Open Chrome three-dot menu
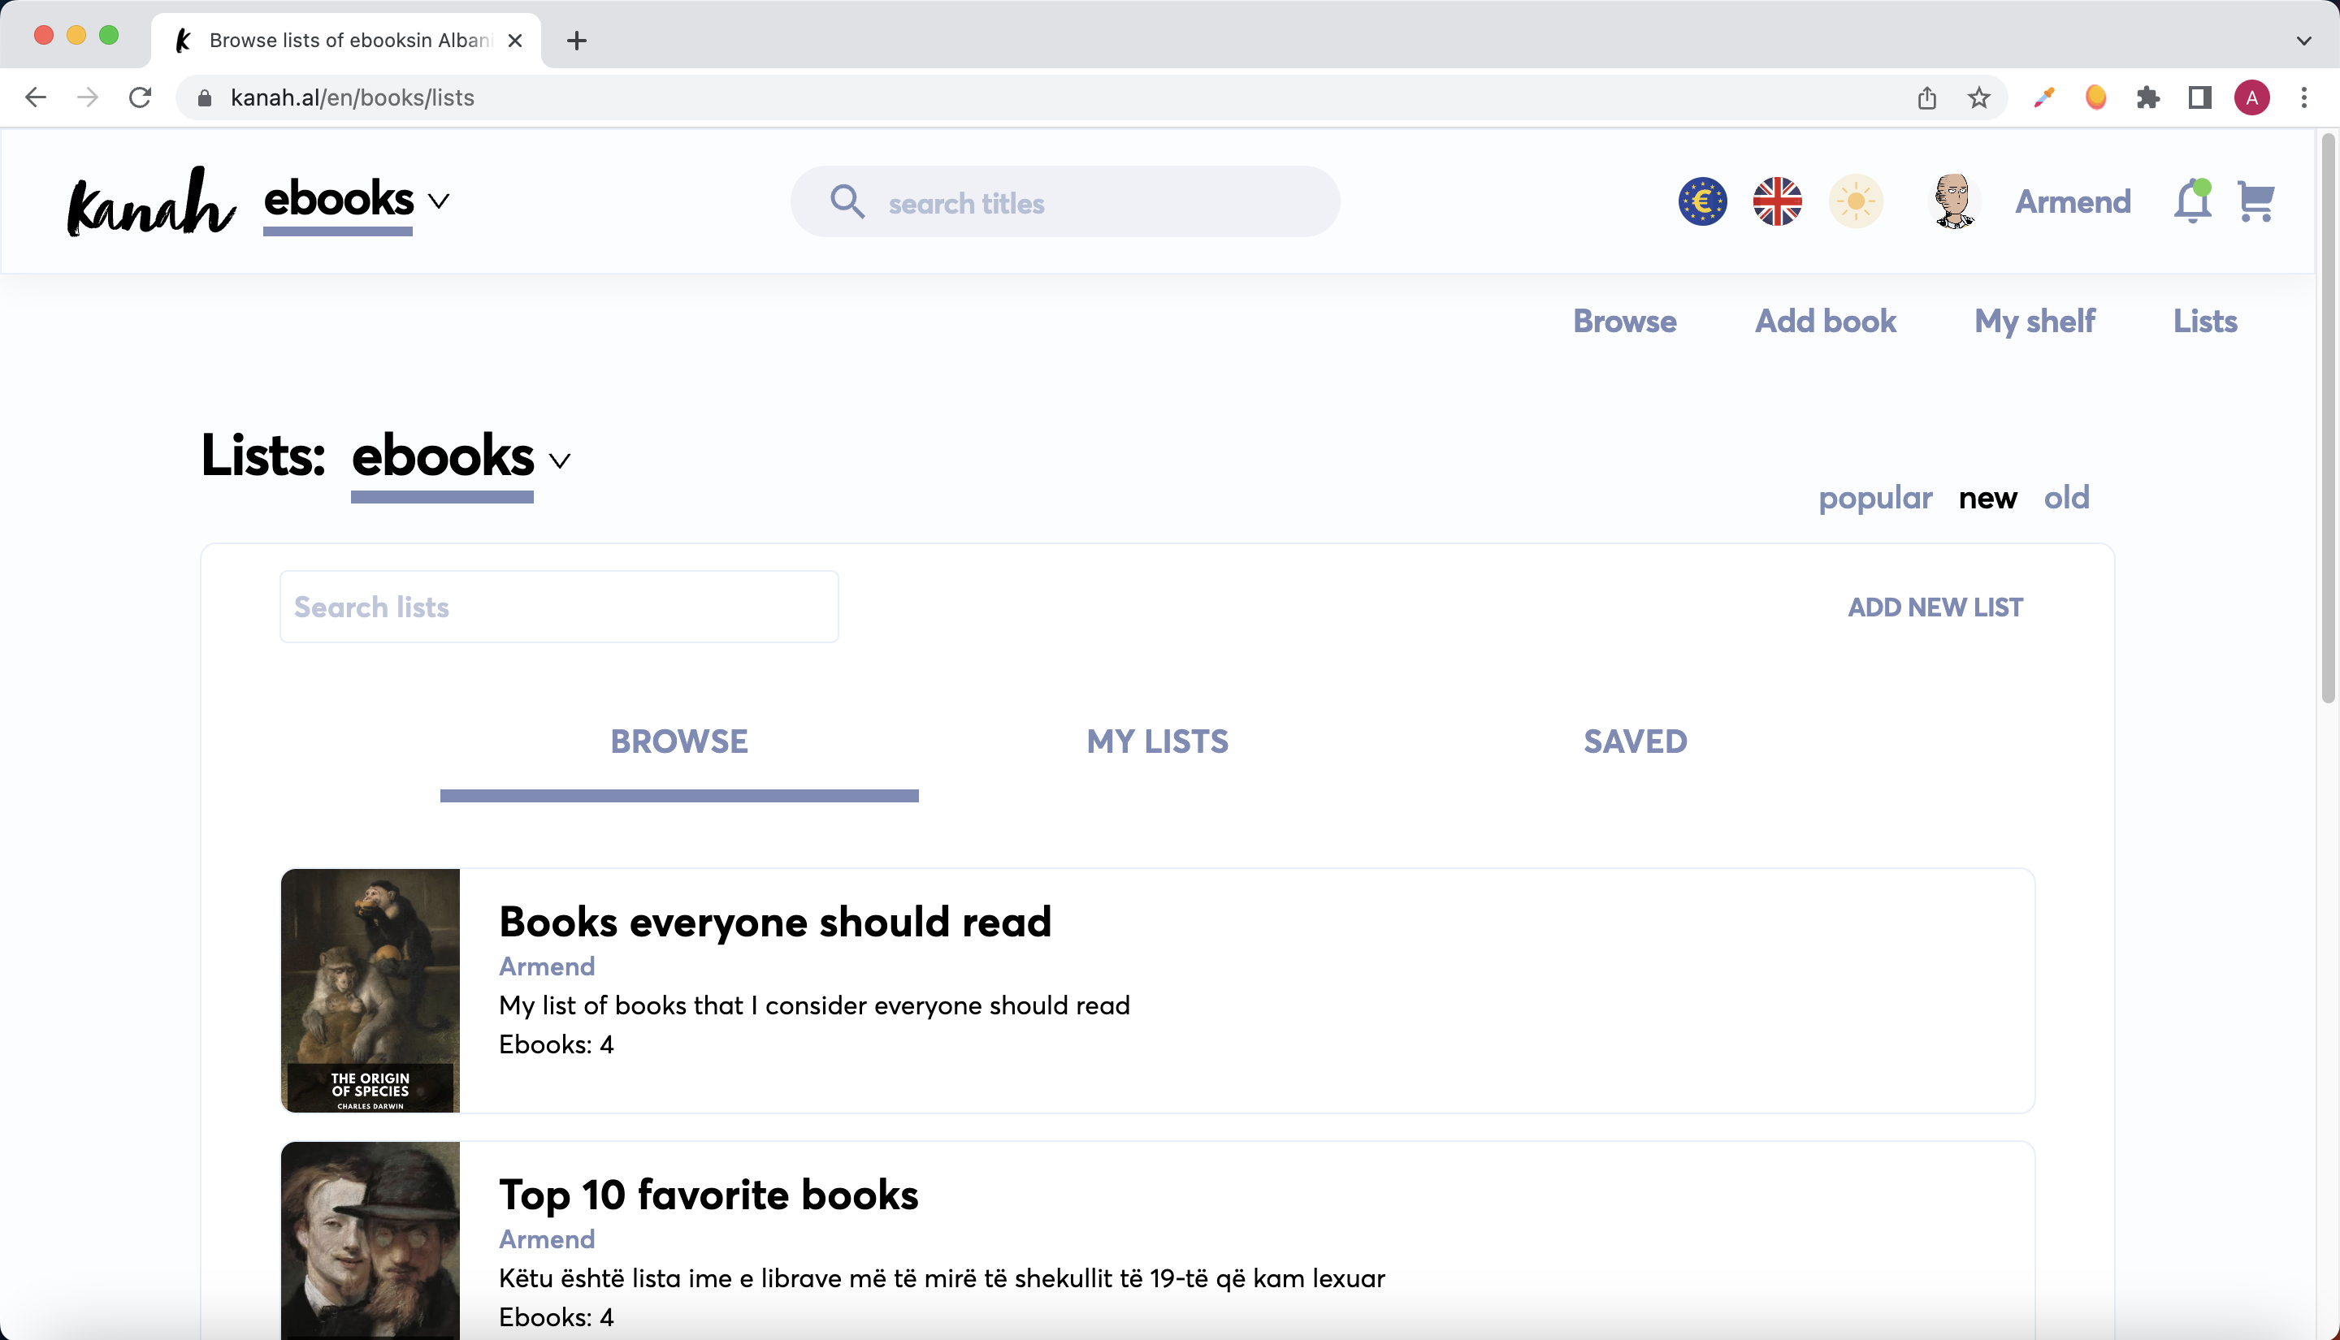The height and width of the screenshot is (1340, 2340). tap(2303, 97)
